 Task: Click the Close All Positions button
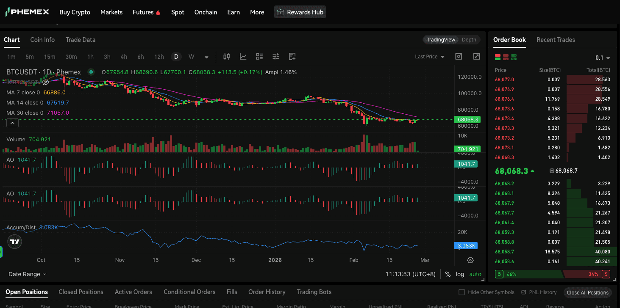[x=587, y=292]
